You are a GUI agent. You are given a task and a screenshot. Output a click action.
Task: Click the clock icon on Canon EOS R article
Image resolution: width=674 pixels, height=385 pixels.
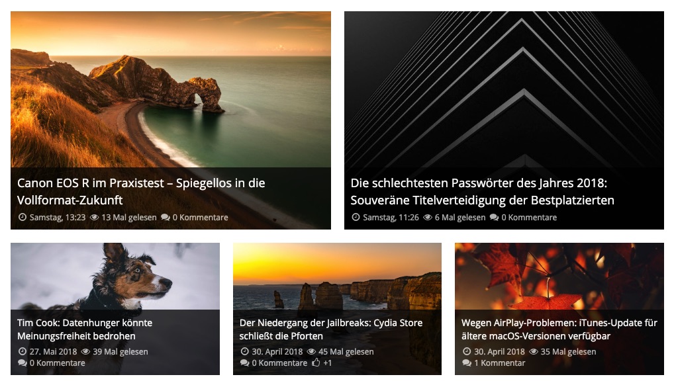(x=23, y=218)
